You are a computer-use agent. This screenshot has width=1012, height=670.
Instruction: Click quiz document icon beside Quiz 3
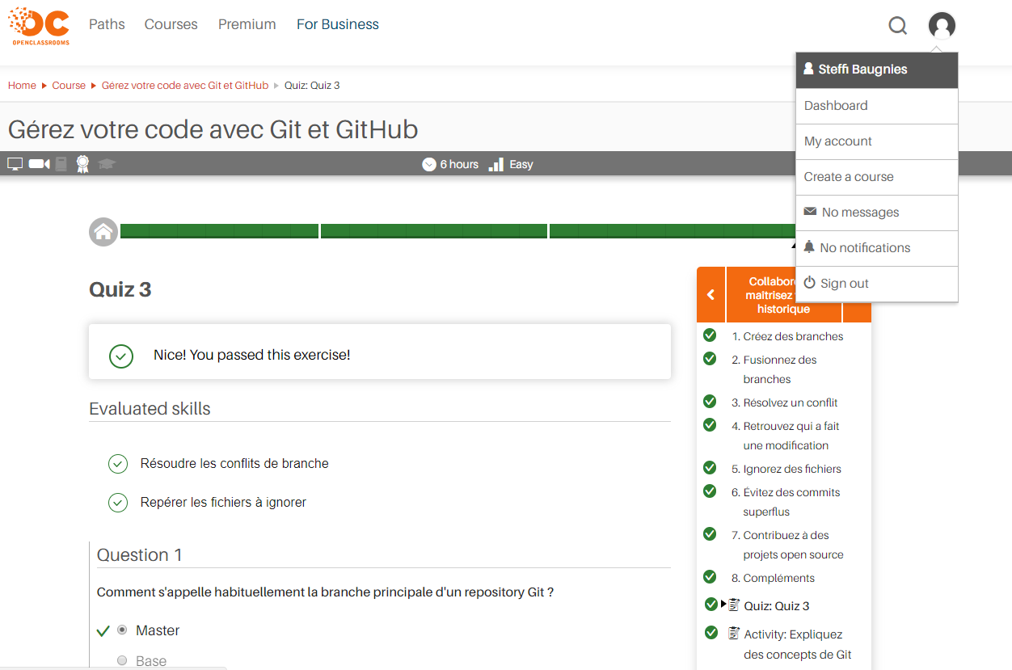click(x=734, y=605)
